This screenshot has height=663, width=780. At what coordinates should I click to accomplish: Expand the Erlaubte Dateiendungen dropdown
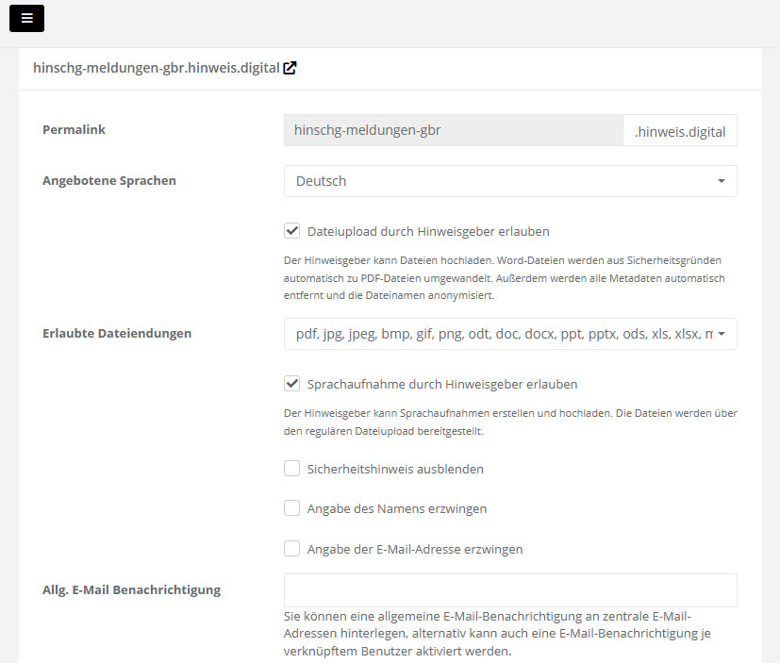point(510,334)
